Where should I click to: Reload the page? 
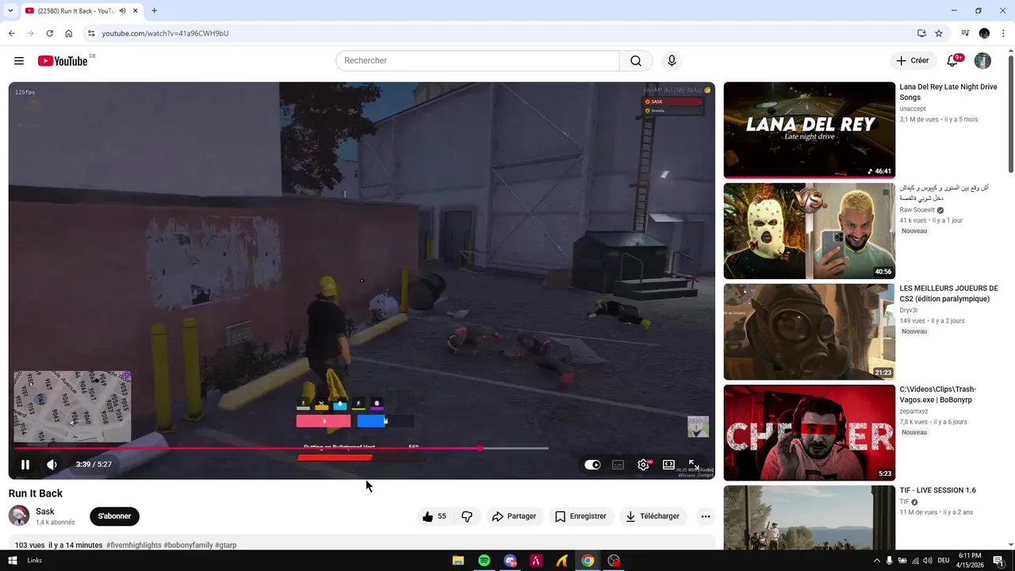pos(49,33)
